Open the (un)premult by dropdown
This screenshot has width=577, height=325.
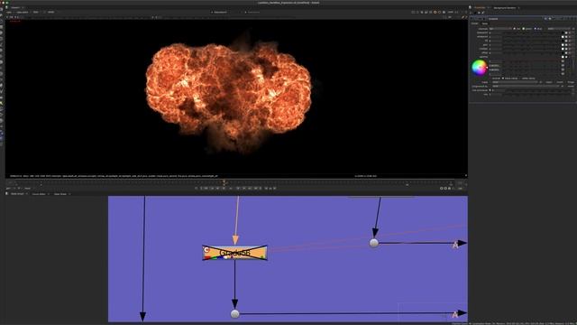click(x=526, y=87)
